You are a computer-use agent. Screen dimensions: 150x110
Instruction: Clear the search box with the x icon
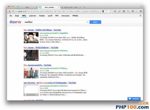coord(87,22)
